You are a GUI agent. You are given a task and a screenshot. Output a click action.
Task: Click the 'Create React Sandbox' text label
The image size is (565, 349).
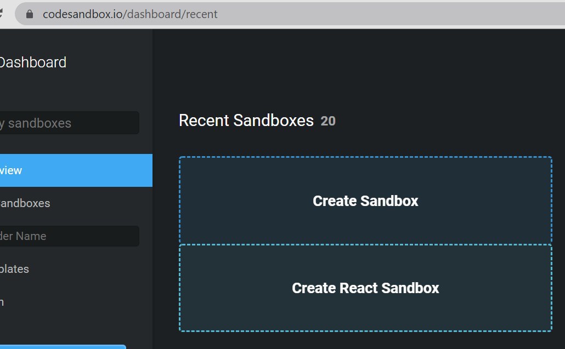(x=365, y=288)
